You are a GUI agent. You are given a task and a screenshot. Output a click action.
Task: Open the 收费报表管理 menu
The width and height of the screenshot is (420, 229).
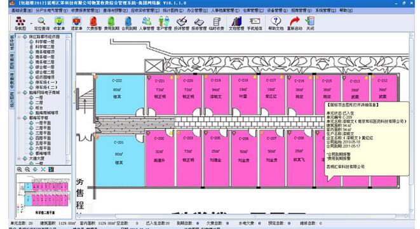click(x=85, y=10)
